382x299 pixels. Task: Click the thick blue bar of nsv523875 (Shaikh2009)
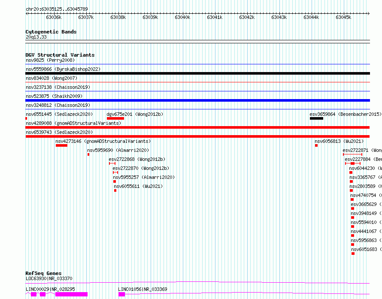(197, 100)
